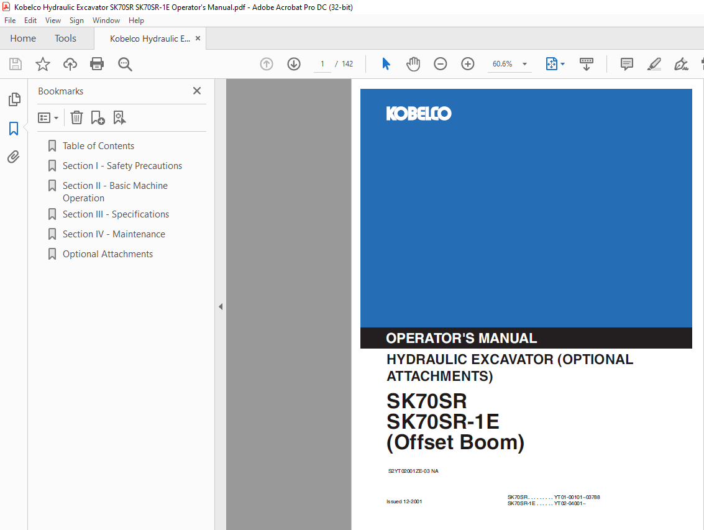Enable scrolling mode icon
Image resolution: width=704 pixels, height=530 pixels.
point(587,64)
